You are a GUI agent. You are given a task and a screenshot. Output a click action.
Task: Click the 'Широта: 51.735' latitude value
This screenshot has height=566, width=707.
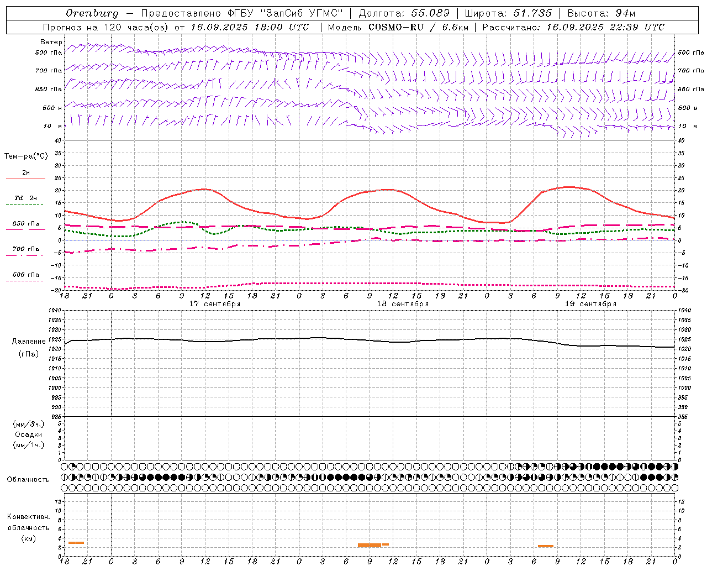tap(508, 13)
